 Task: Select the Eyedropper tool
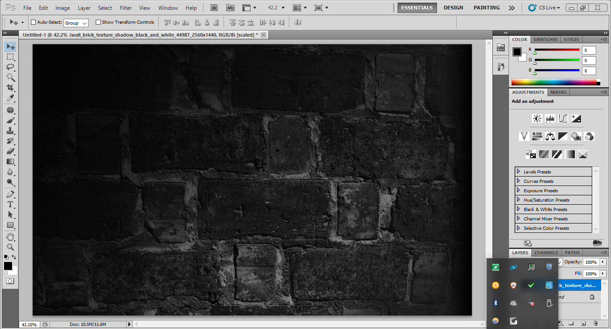pos(10,98)
